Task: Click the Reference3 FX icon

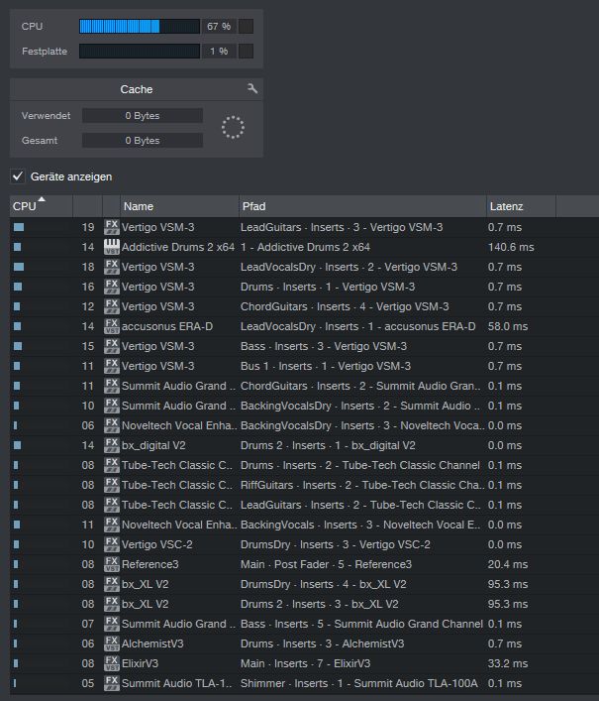Action: click(x=112, y=564)
